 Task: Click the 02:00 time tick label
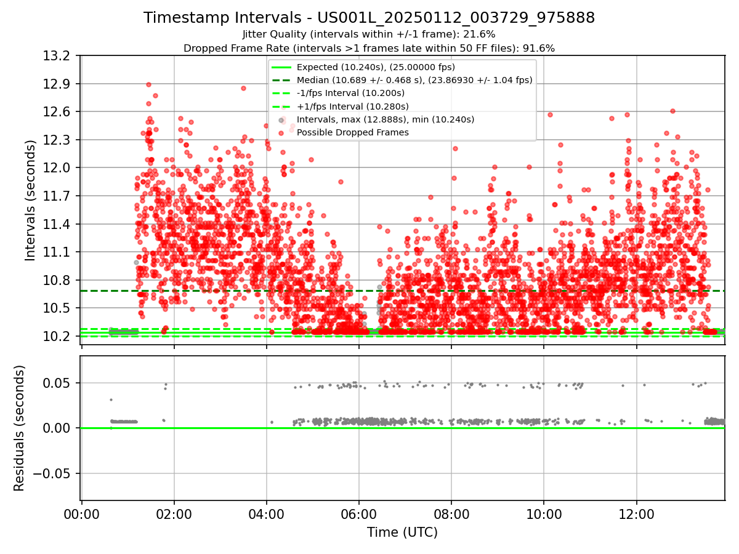(x=174, y=513)
